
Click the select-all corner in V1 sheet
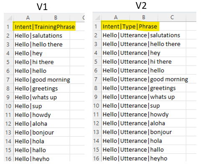point(9,18)
